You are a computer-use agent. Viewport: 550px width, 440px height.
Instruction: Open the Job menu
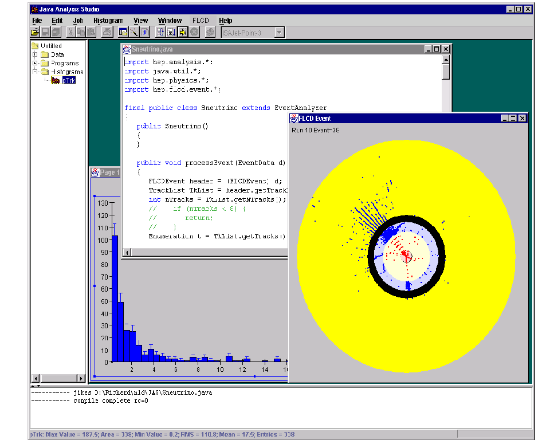[x=78, y=21]
